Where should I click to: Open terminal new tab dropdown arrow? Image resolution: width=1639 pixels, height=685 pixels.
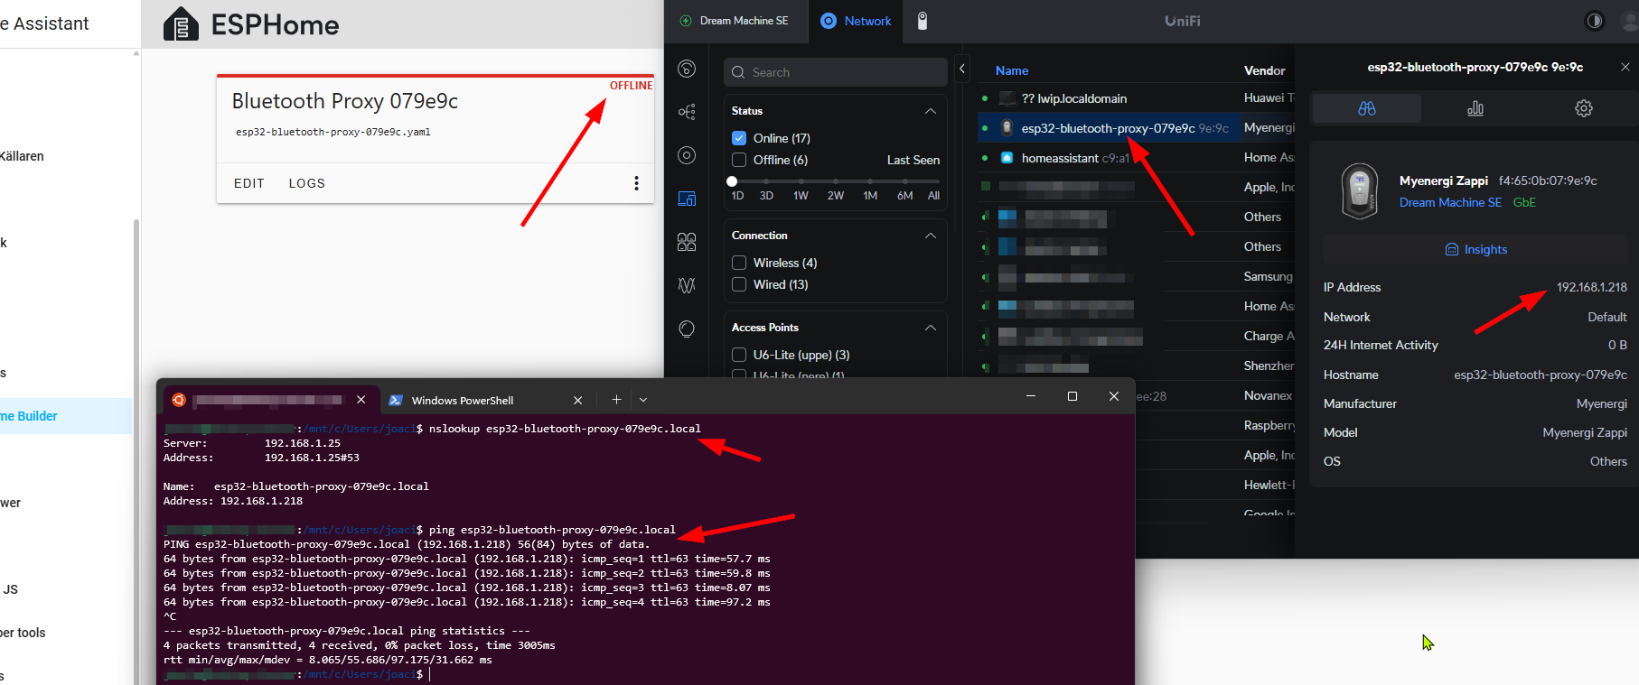point(643,399)
